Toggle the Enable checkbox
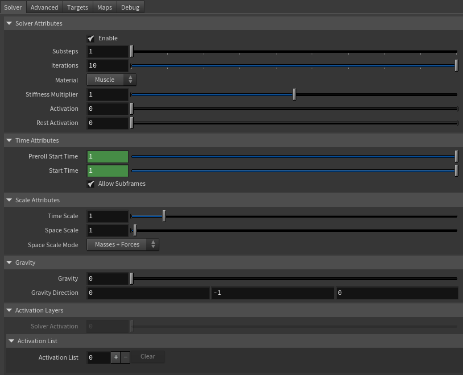Screen dimensions: 463x375 (90, 39)
